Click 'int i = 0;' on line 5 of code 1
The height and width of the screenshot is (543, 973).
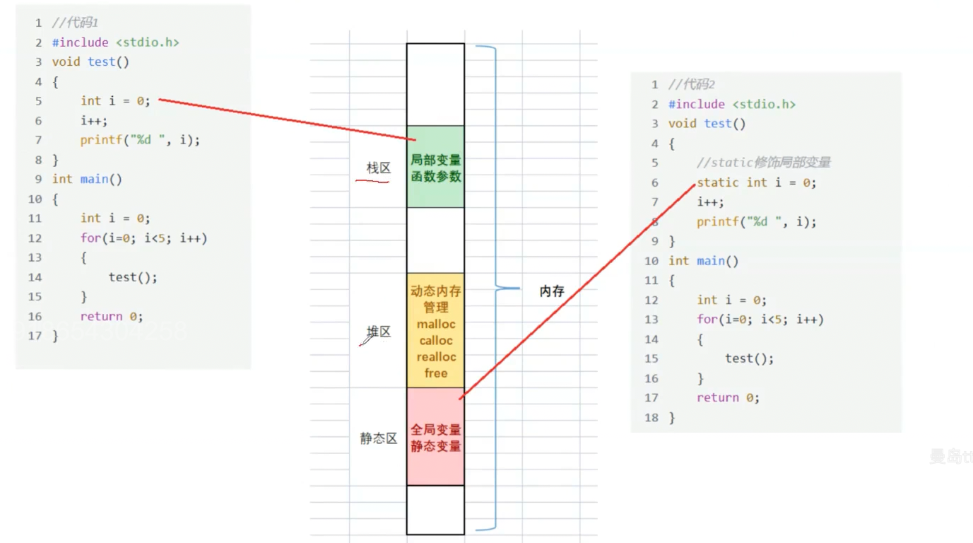point(115,101)
